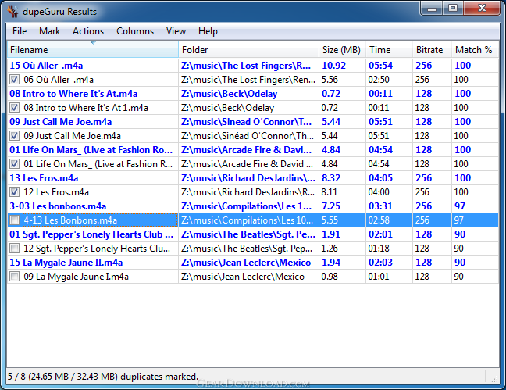Expand the Columns menu
The width and height of the screenshot is (506, 390).
[135, 31]
